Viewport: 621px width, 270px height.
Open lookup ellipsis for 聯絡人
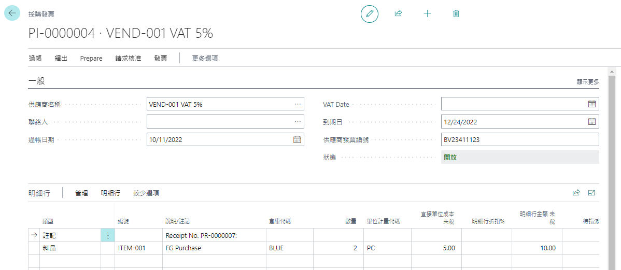[x=298, y=122]
